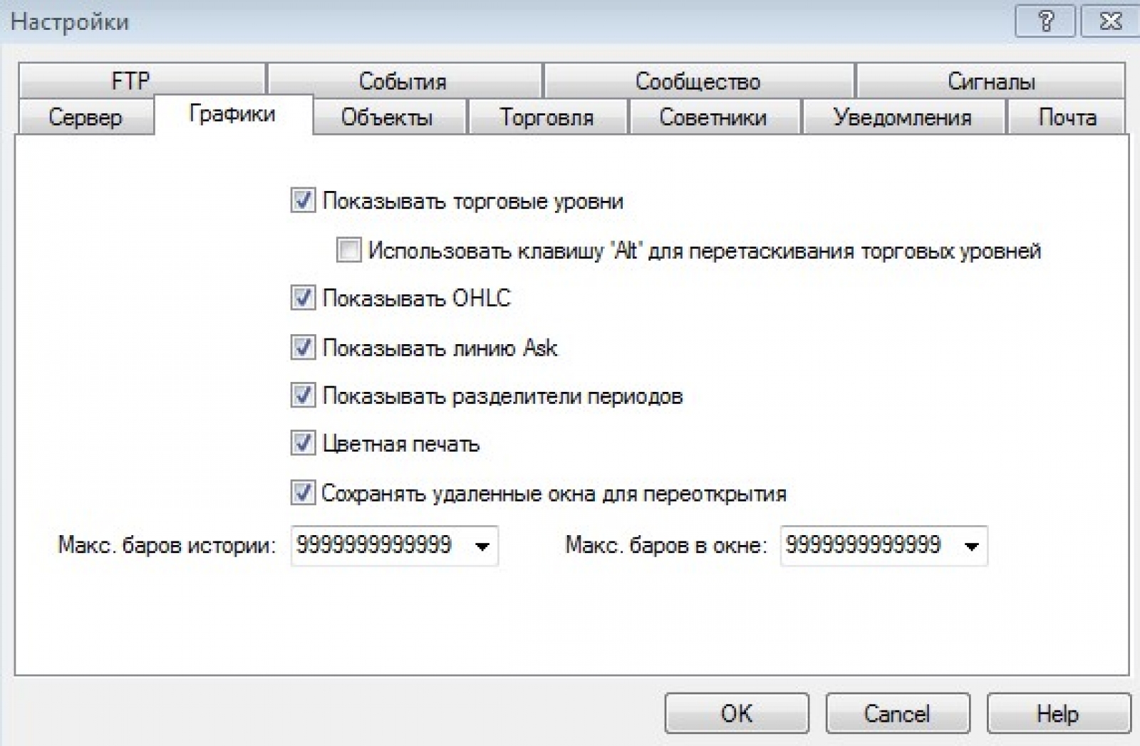Screen dimensions: 1140x746
Task: Switch to the FTP tab
Action: pyautogui.click(x=131, y=81)
